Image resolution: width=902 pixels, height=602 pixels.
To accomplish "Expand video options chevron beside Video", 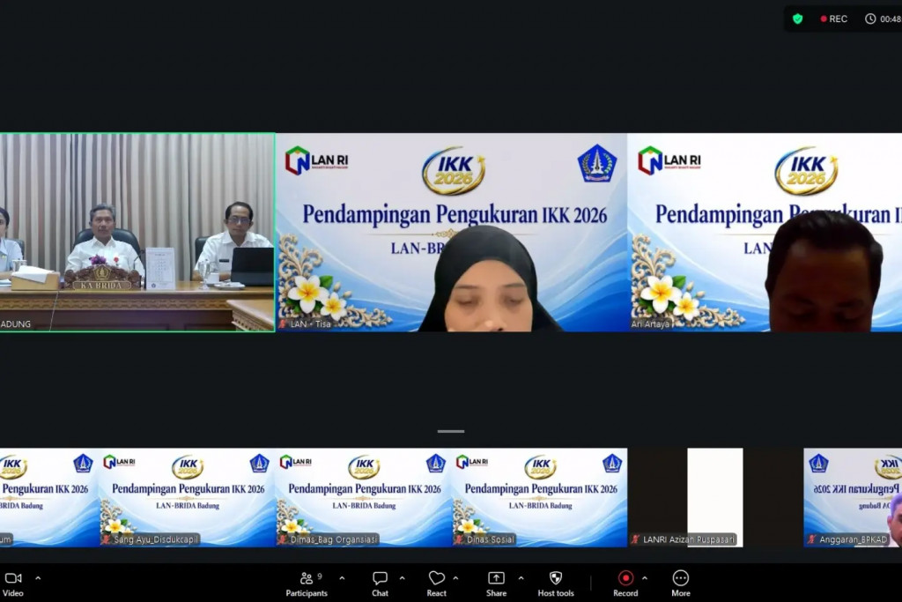I will point(38,578).
